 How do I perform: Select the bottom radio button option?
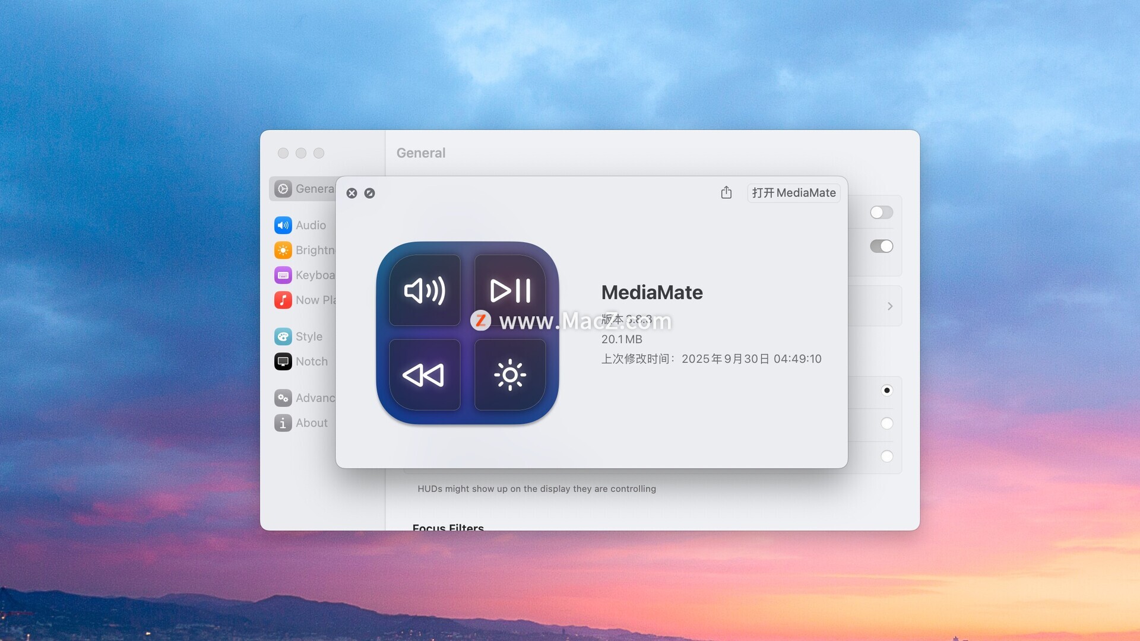(886, 456)
